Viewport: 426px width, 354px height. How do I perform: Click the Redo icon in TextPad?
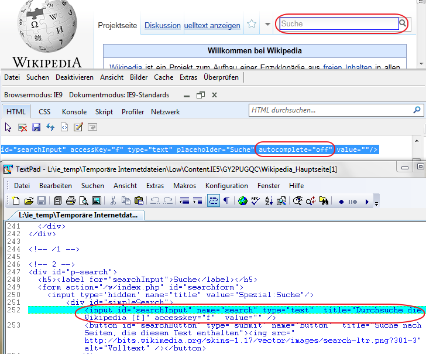(168, 201)
